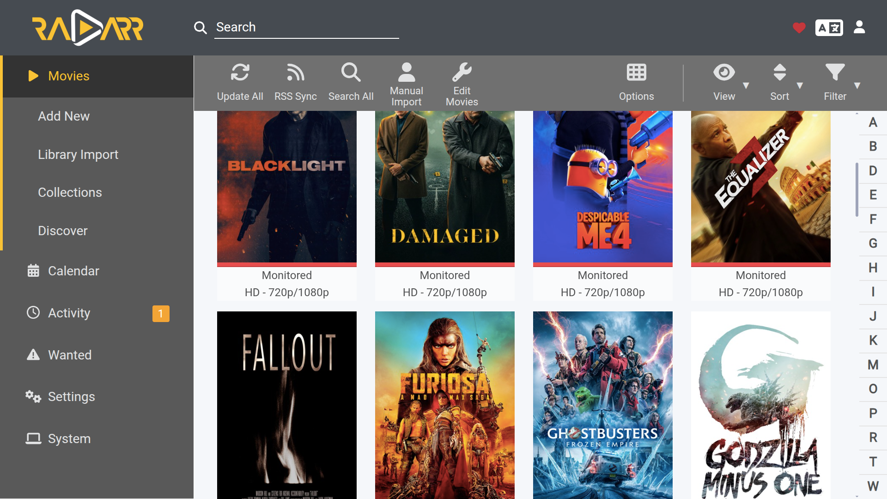Jump to letter G in the index
This screenshot has height=499, width=887.
coord(872,243)
